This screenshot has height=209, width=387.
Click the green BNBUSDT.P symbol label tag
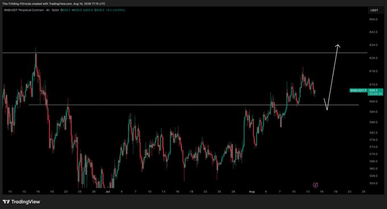[359, 90]
